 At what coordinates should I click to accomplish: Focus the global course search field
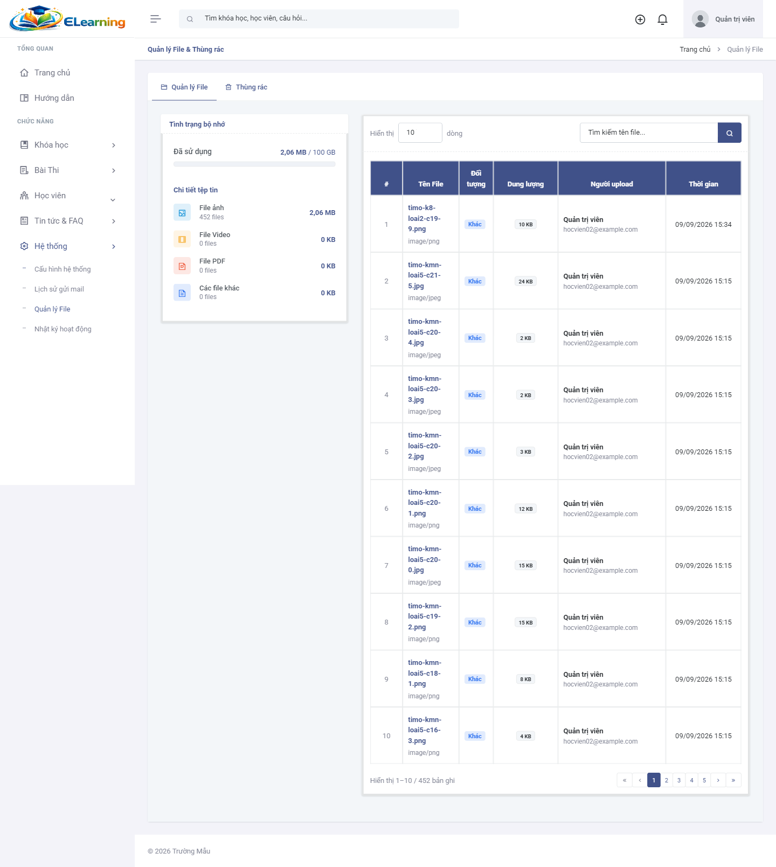pos(319,19)
